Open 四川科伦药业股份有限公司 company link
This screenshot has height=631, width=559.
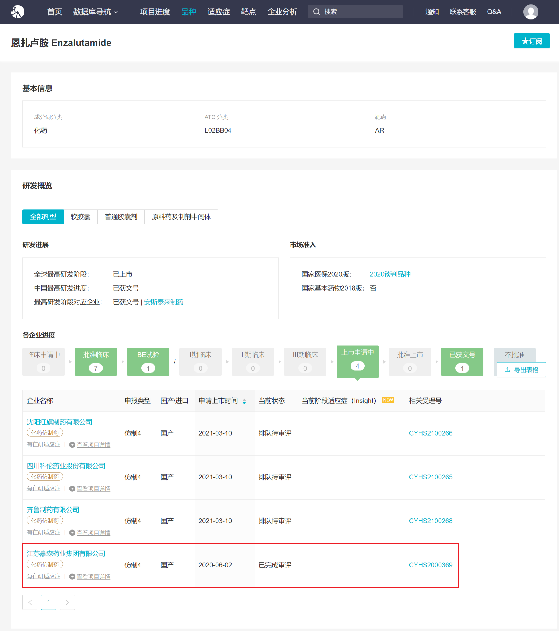click(66, 466)
